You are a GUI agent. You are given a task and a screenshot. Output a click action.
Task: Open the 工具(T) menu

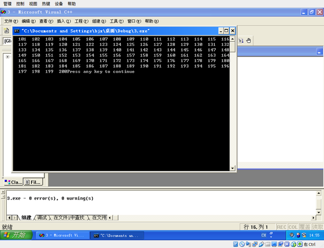[117, 21]
